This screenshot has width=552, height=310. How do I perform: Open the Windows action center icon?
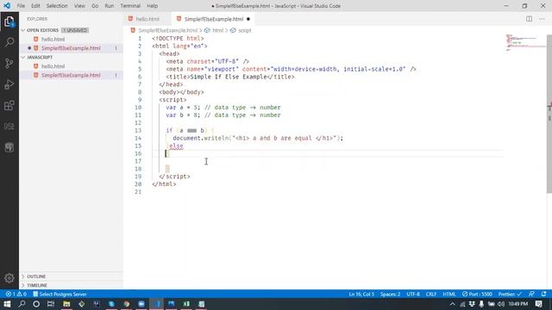[x=538, y=304]
